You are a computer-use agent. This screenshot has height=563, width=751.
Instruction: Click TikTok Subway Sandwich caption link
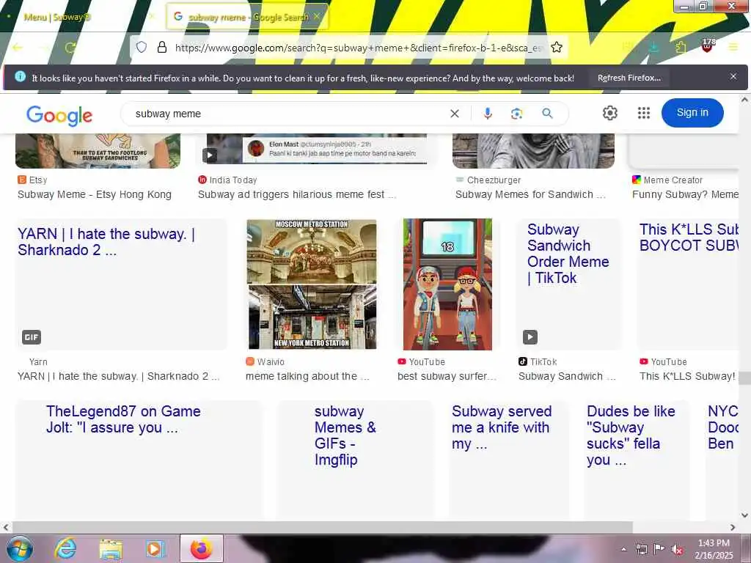567,376
